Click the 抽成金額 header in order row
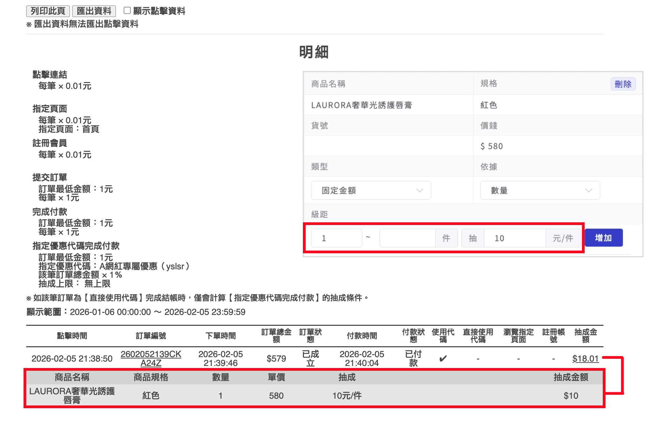 coord(585,336)
